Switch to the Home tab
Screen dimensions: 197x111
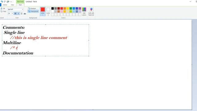click(x=5, y=5)
